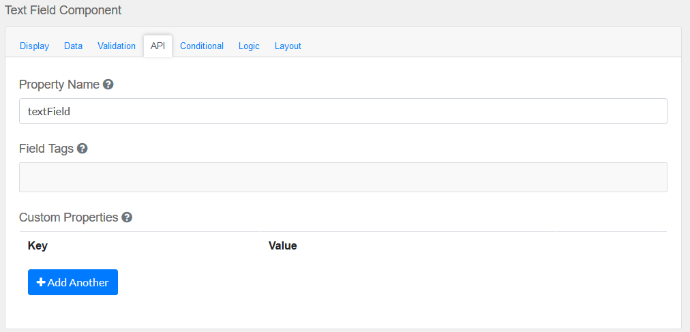
Task: Click the Key column header
Action: pyautogui.click(x=37, y=245)
